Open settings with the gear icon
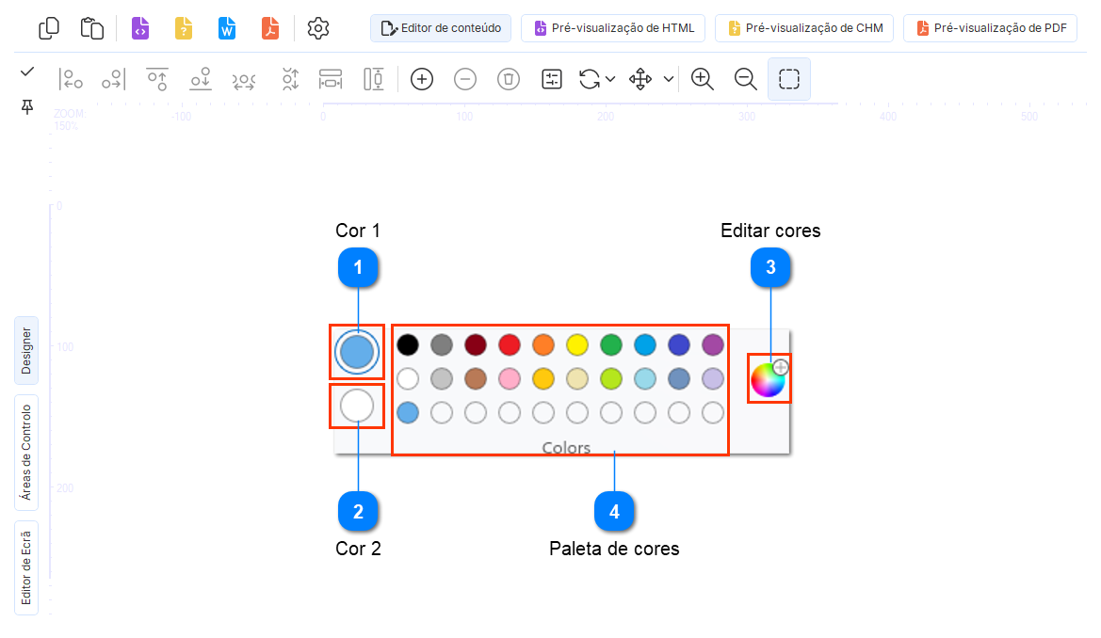Image resolution: width=1101 pixels, height=638 pixels. [318, 28]
